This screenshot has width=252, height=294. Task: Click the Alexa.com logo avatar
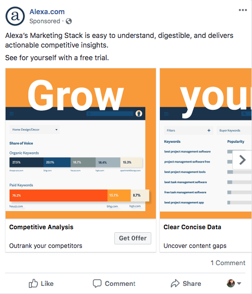tap(15, 16)
